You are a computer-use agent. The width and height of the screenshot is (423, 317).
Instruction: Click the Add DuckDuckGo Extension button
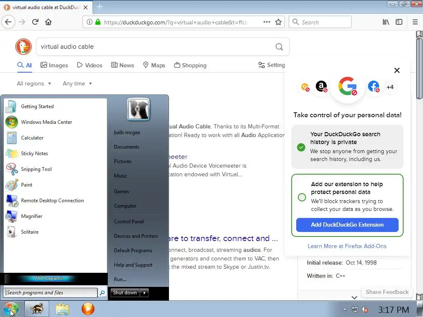tap(347, 225)
